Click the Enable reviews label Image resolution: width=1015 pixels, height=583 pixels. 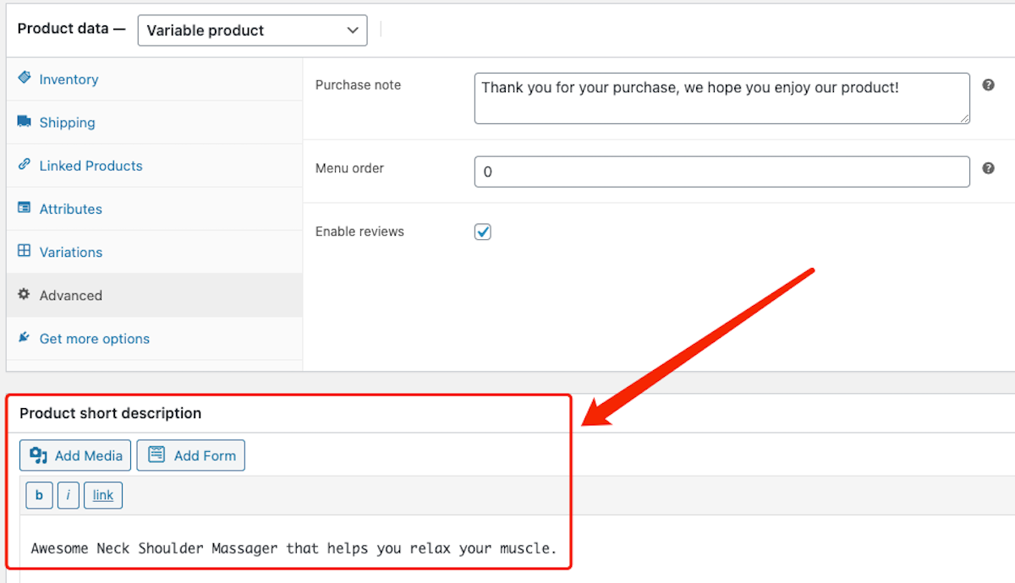[x=359, y=232]
